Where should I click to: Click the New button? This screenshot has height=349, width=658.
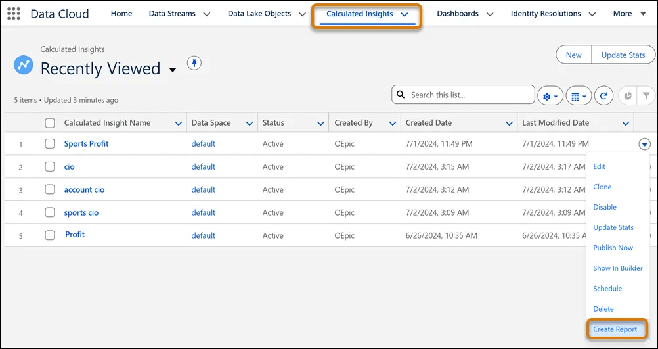pos(573,55)
